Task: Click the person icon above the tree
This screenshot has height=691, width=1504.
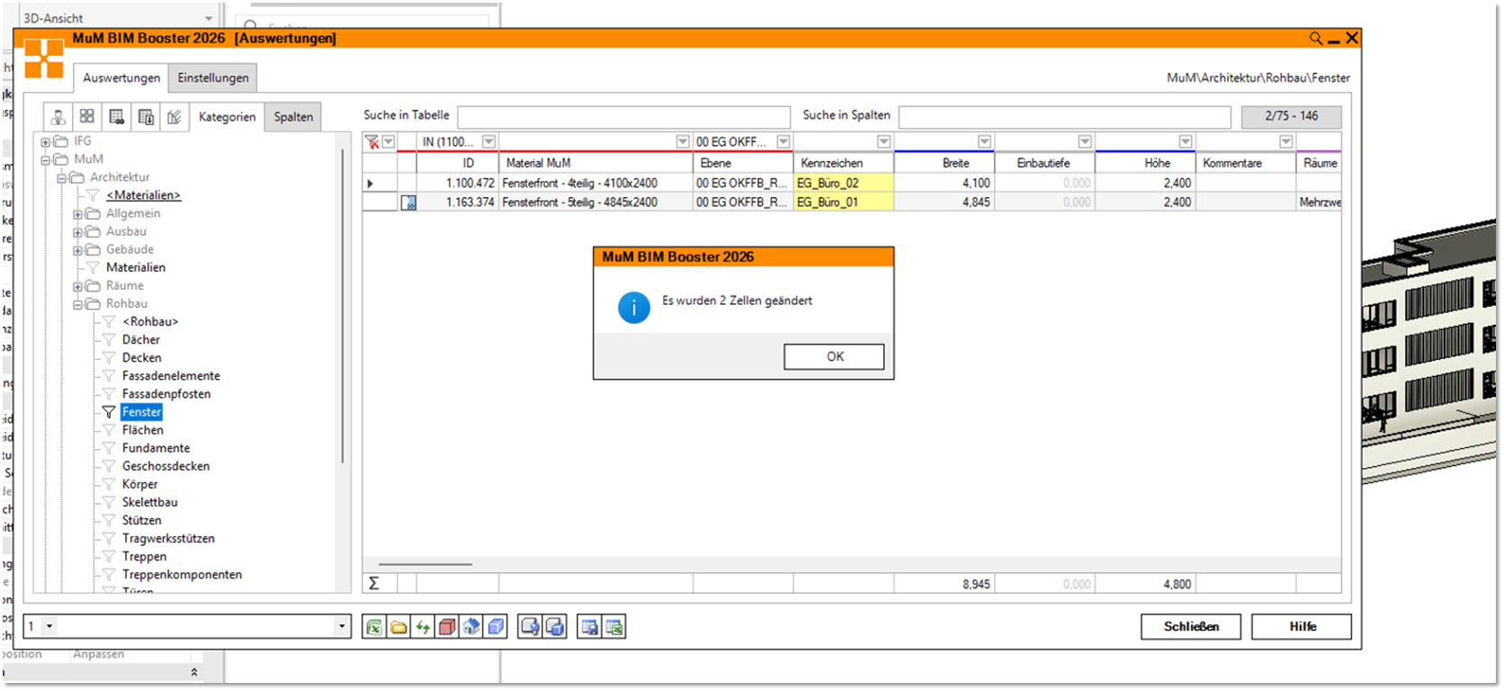Action: click(58, 117)
